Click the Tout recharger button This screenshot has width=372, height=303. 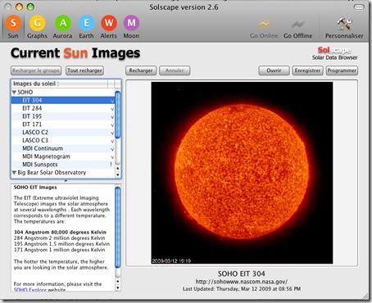click(84, 70)
